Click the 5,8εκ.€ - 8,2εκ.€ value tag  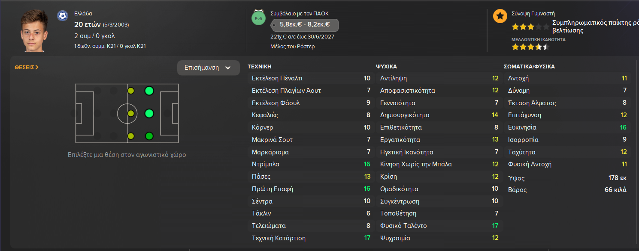coord(304,25)
